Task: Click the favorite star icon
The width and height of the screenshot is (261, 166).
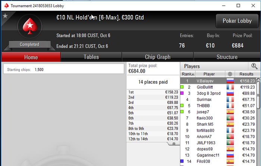Action: [5, 16]
